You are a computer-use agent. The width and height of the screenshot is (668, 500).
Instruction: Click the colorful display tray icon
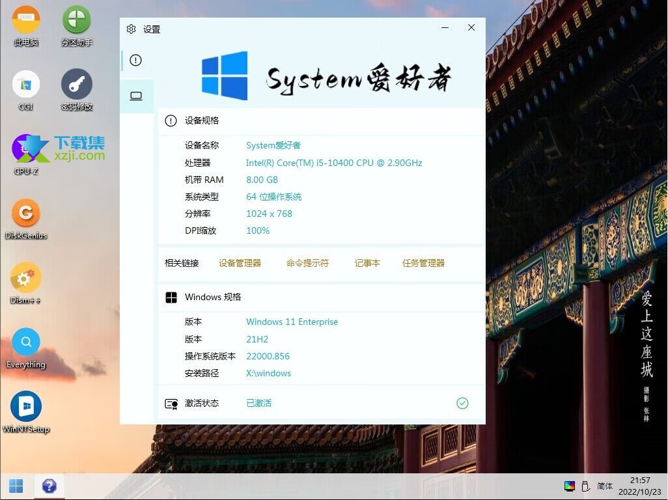[570, 486]
